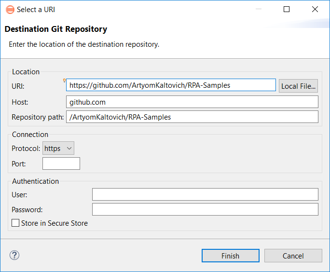The image size is (330, 272).
Task: Click the Connection group label
Action: click(30, 135)
